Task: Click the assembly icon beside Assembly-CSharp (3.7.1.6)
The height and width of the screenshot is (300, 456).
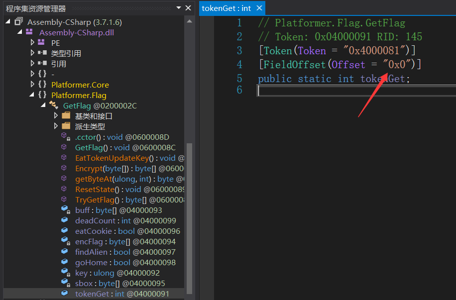Action: point(18,21)
